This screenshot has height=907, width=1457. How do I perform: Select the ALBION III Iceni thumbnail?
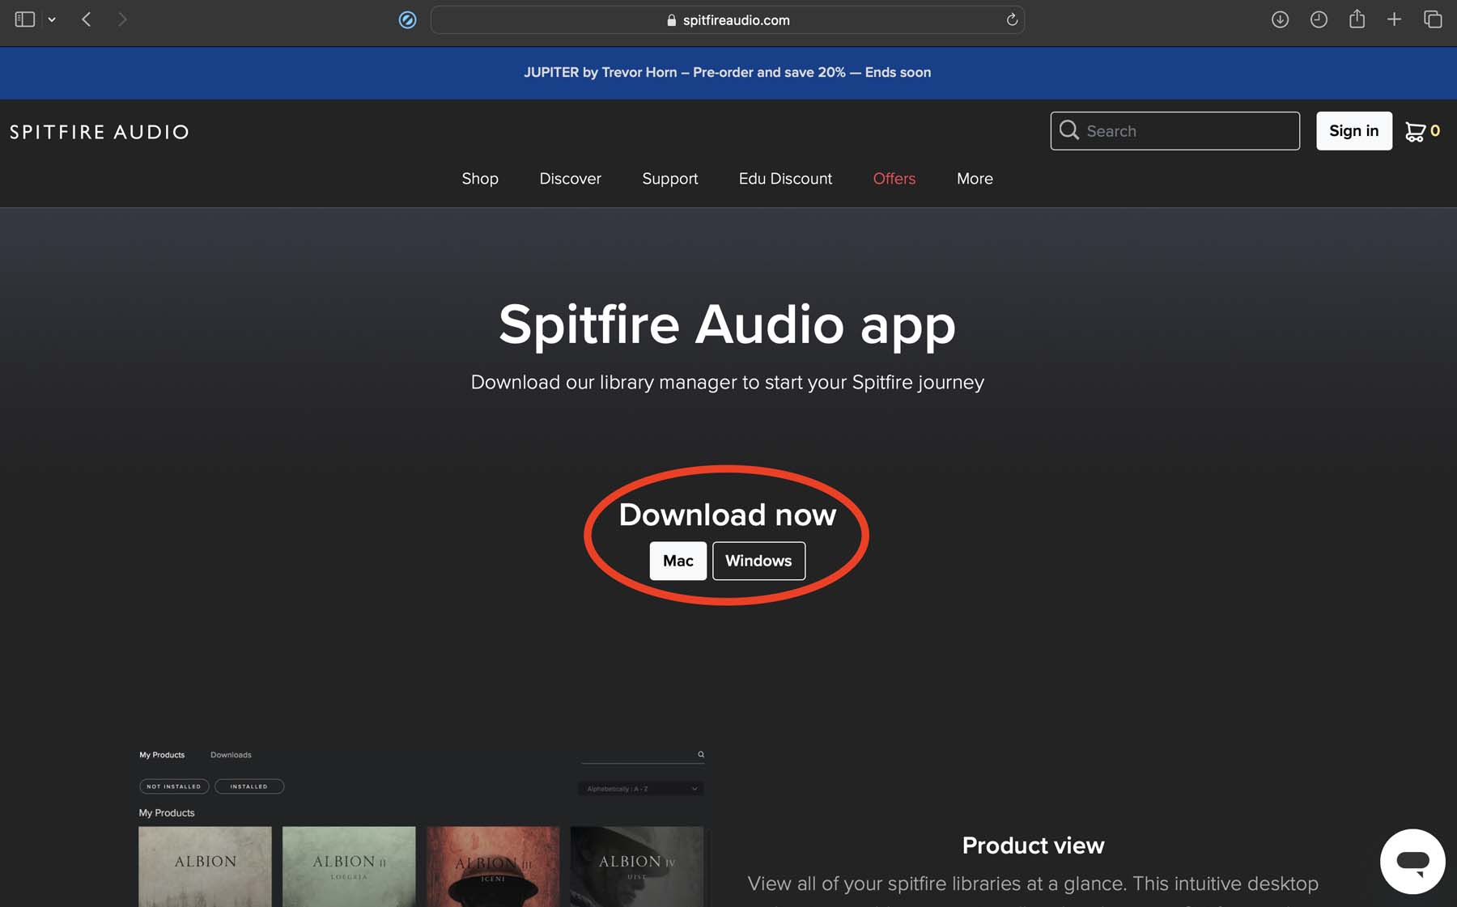pyautogui.click(x=493, y=867)
